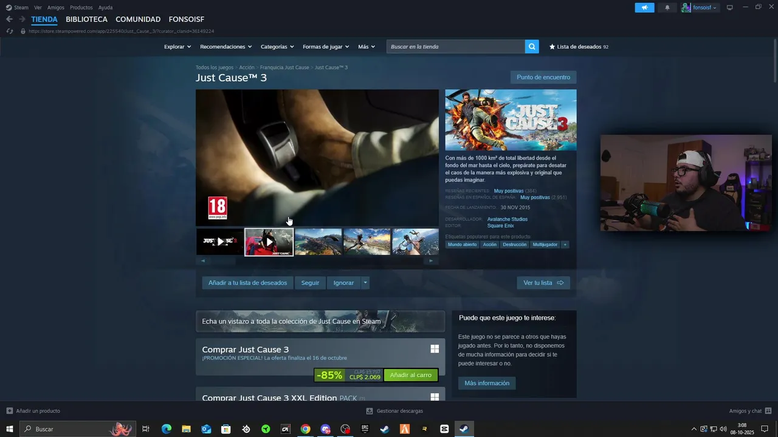Click the Más información button
Viewport: 778px width, 437px height.
487,383
